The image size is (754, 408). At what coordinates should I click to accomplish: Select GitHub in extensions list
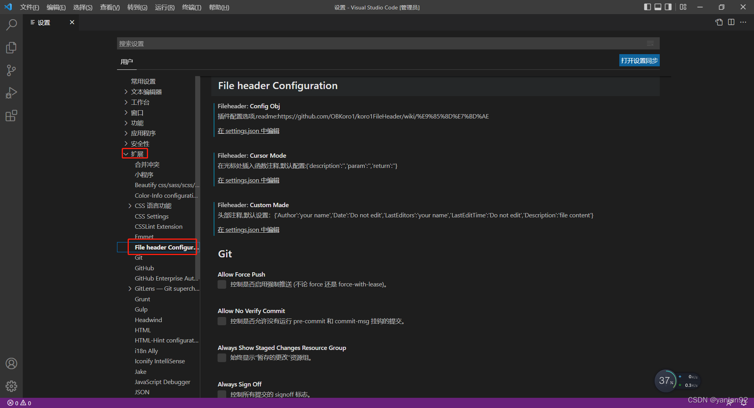pyautogui.click(x=144, y=268)
